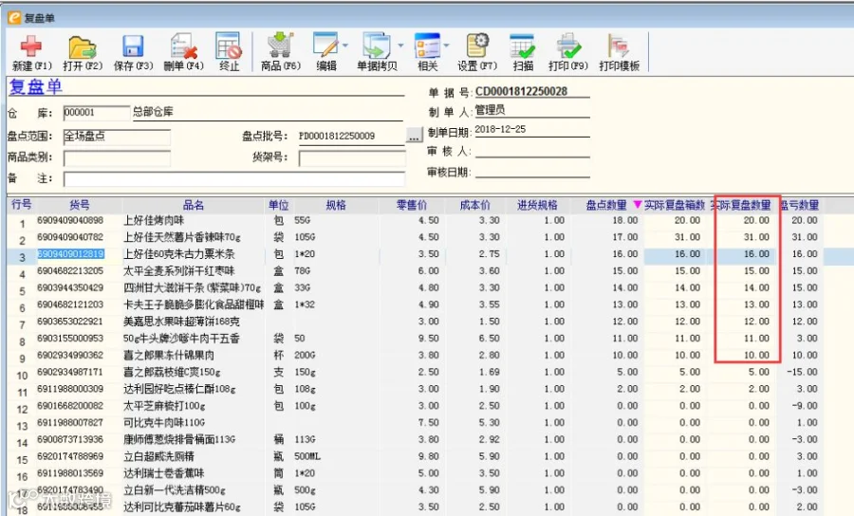Expand dropdown arrow beside 相关

pyautogui.click(x=447, y=46)
